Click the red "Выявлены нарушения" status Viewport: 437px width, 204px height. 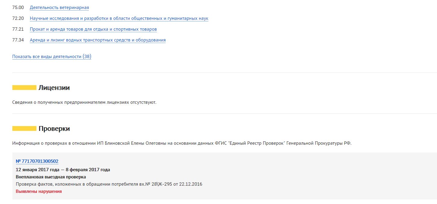click(39, 191)
